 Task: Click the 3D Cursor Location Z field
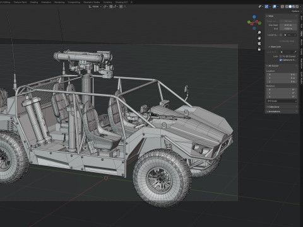282,81
